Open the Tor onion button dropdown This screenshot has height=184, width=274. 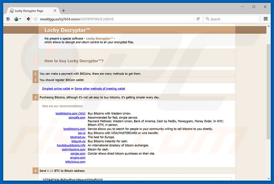click(x=17, y=19)
